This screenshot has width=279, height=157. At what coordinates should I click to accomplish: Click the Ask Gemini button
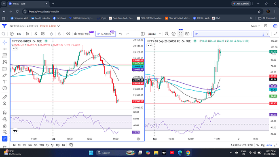pos(241,4)
